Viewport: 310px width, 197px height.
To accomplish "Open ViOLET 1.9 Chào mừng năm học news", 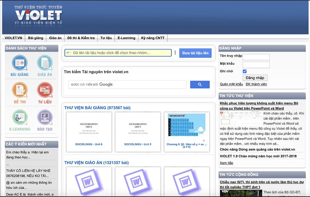I will coord(258,156).
